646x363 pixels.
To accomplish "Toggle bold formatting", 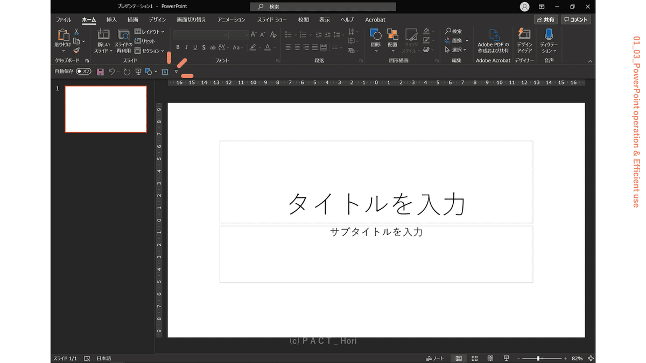I will 178,47.
